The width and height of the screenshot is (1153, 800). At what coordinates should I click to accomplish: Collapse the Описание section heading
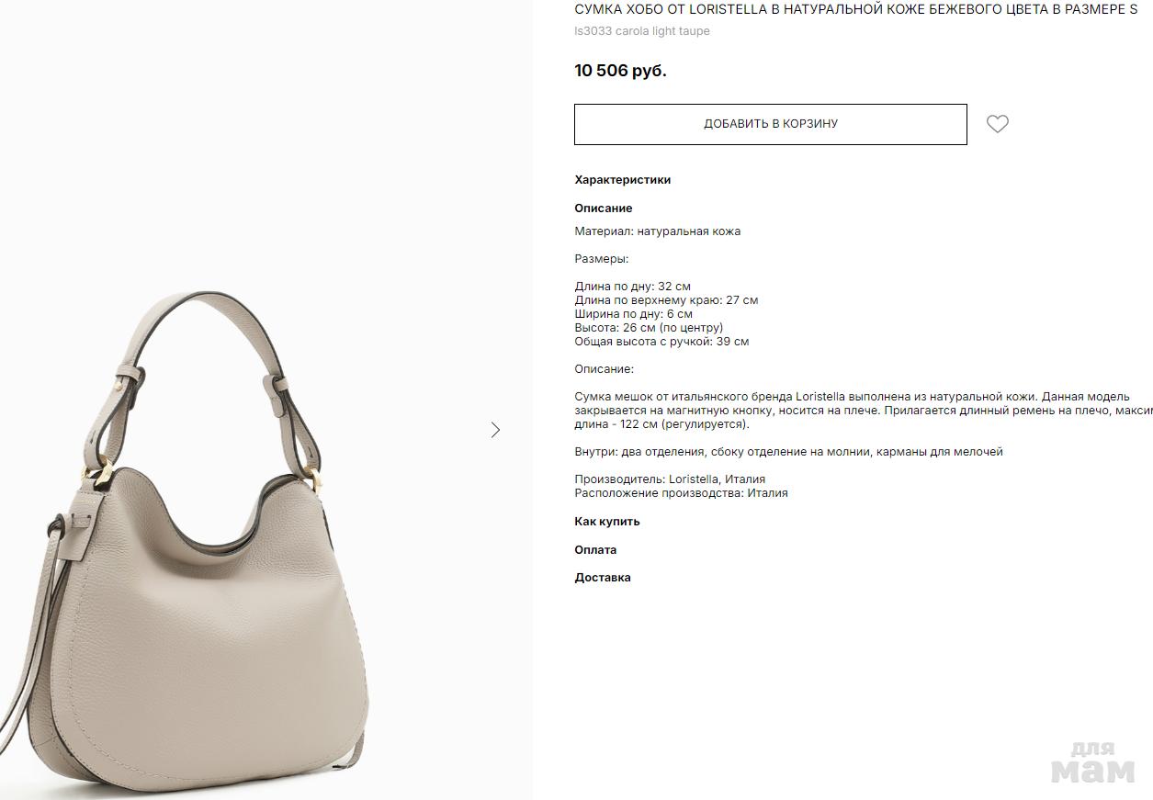(604, 208)
